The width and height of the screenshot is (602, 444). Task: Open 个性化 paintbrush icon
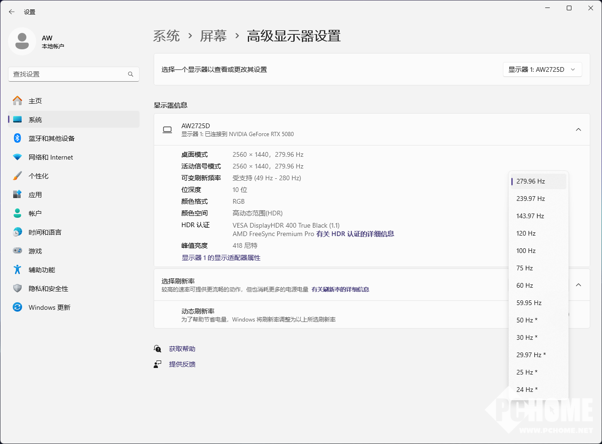[17, 176]
